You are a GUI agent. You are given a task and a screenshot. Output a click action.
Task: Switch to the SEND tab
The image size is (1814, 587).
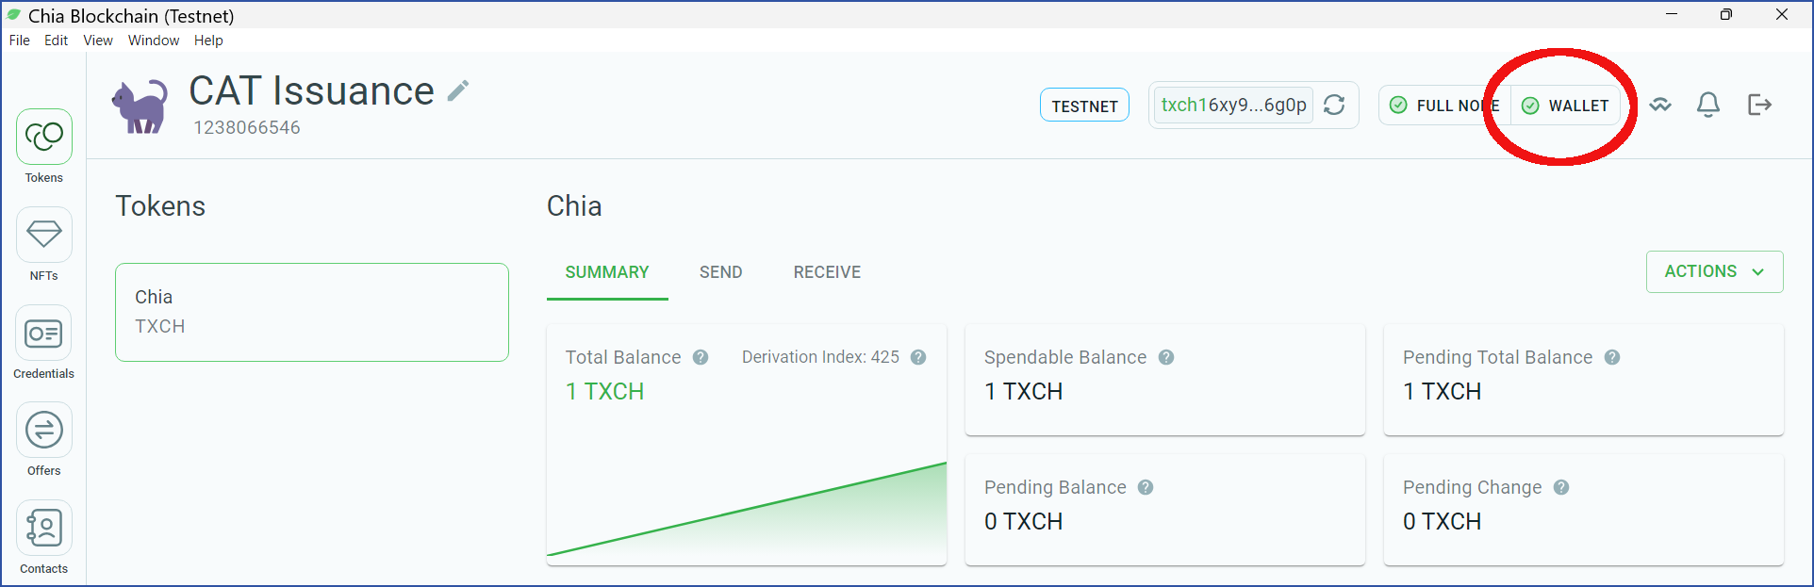[721, 272]
